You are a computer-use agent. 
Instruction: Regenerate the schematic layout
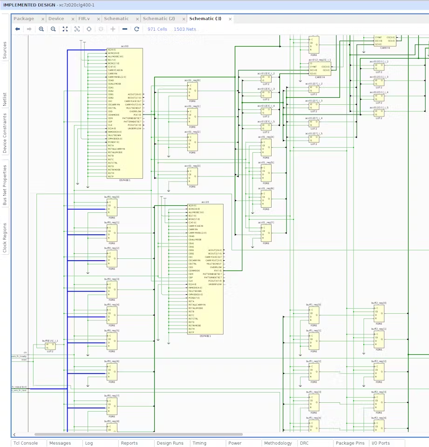click(x=136, y=29)
